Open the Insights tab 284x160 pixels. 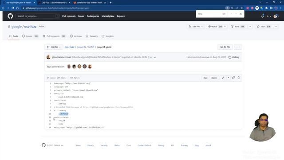click(x=107, y=36)
